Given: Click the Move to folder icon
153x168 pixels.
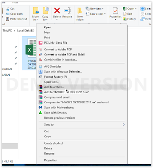Looking at the screenshot, I should pos(36,11).
